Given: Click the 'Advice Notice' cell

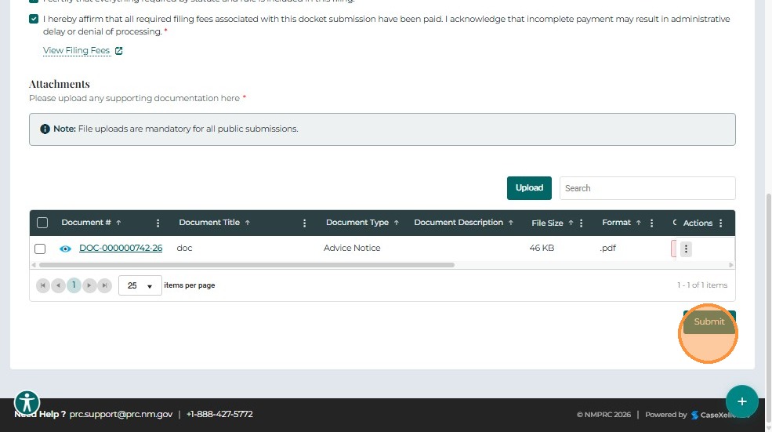Looking at the screenshot, I should click(x=352, y=249).
